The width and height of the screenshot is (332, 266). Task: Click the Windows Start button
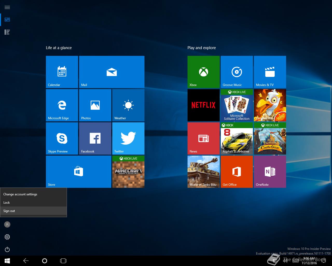pyautogui.click(x=7, y=261)
